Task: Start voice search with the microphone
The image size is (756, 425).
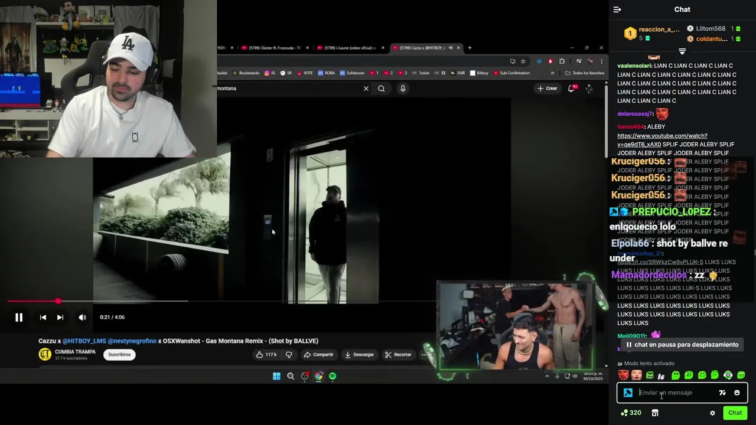Action: pos(403,89)
